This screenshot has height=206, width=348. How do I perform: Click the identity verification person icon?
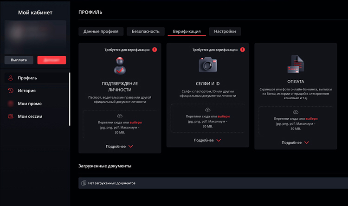pos(120,65)
